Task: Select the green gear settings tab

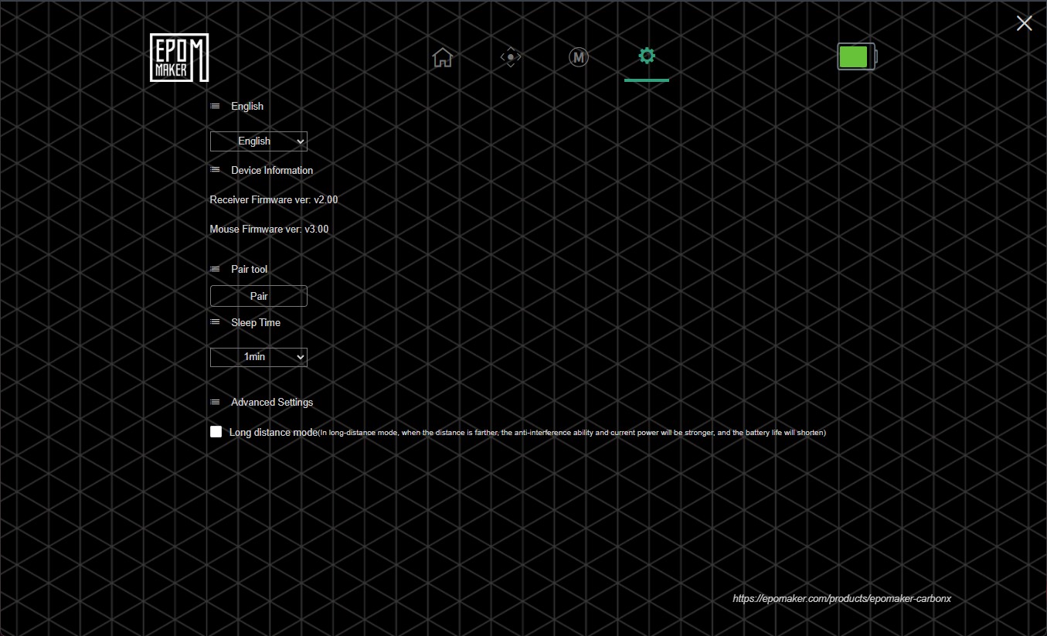Action: click(647, 56)
